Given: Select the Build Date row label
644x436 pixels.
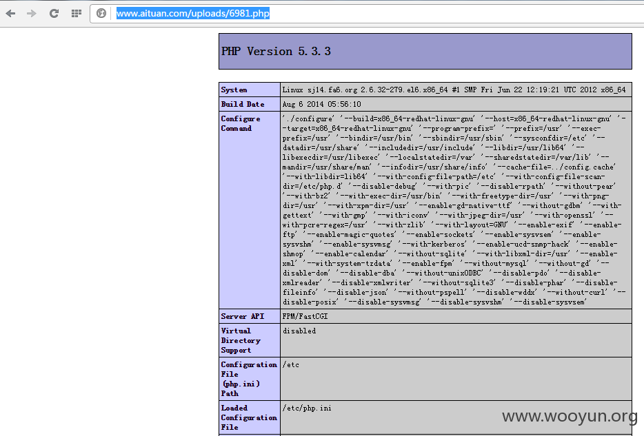Looking at the screenshot, I should click(243, 104).
